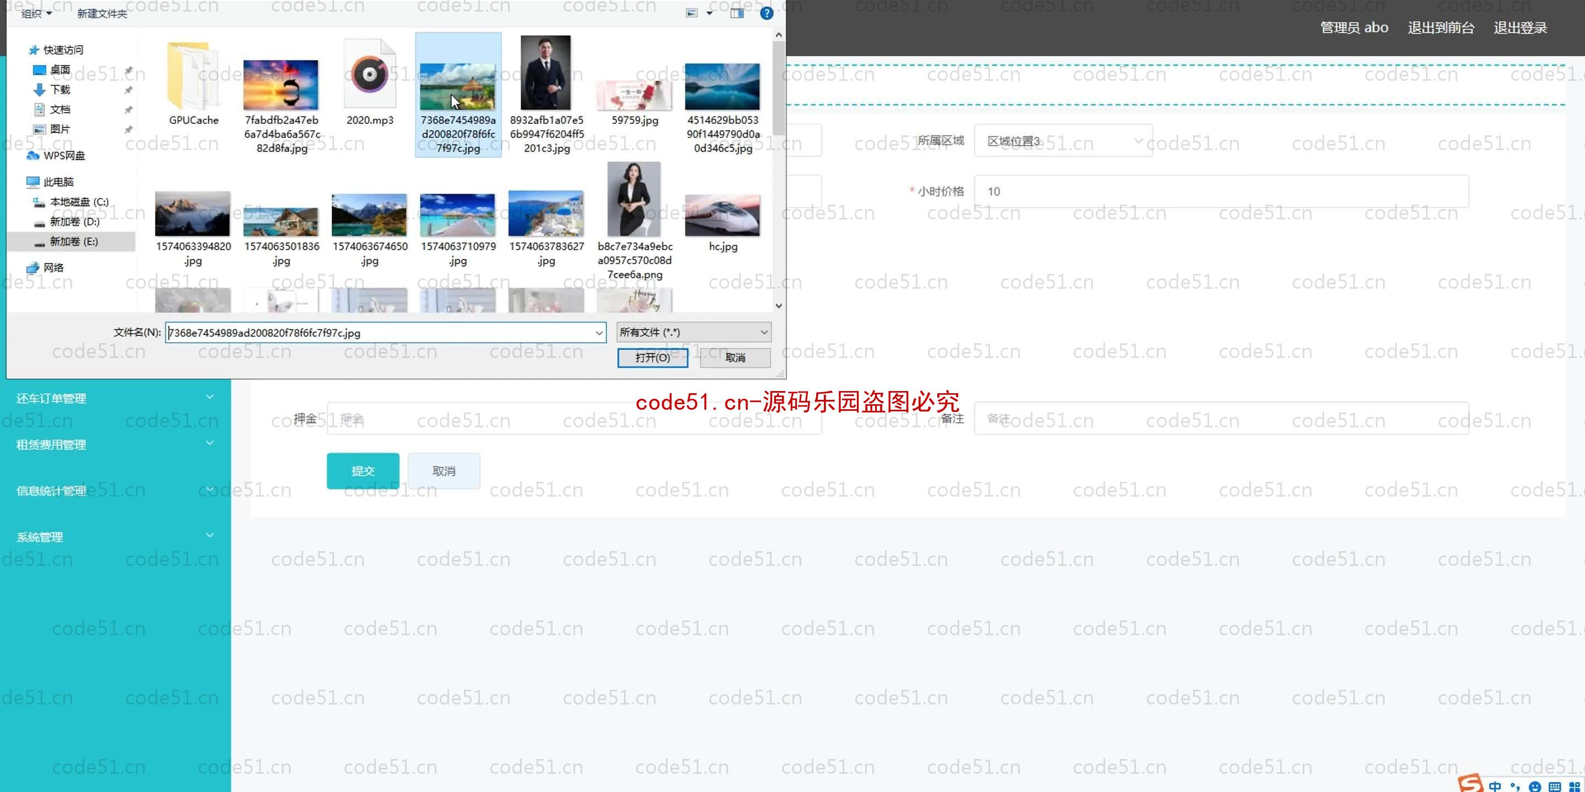Expand the file name history dropdown
1585x792 pixels.
click(x=599, y=333)
